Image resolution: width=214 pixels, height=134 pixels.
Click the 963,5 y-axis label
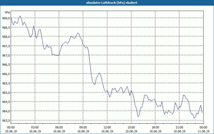tap(6, 121)
